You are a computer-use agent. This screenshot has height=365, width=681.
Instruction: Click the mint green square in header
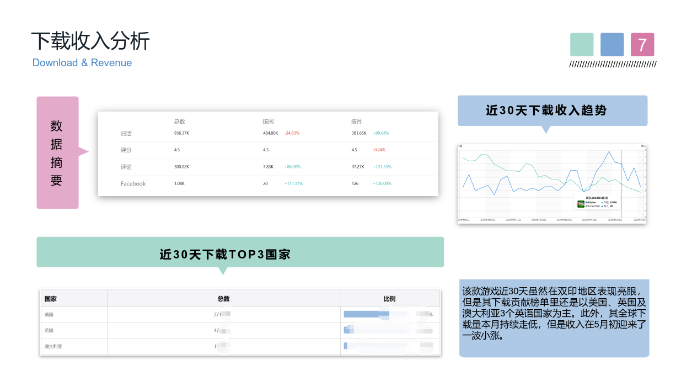coord(582,45)
